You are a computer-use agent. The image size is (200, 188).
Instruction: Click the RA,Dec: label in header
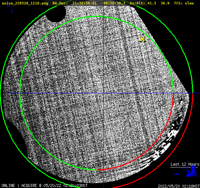click(60, 3)
